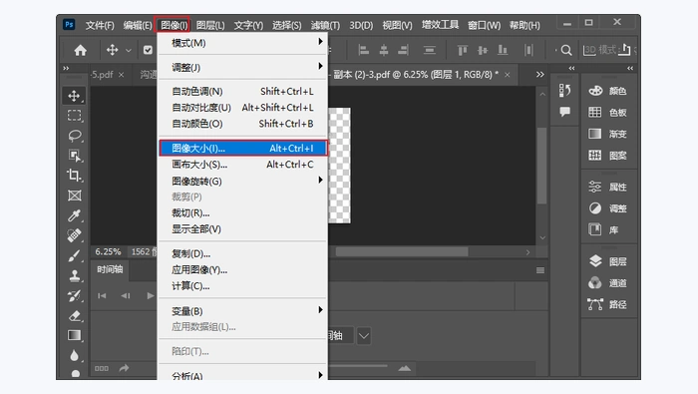Click align bottom edges icon

point(503,50)
